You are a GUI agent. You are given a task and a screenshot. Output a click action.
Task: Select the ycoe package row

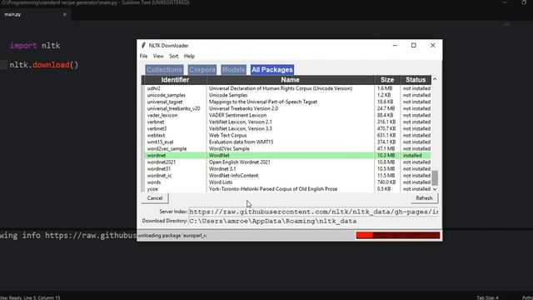[287, 189]
